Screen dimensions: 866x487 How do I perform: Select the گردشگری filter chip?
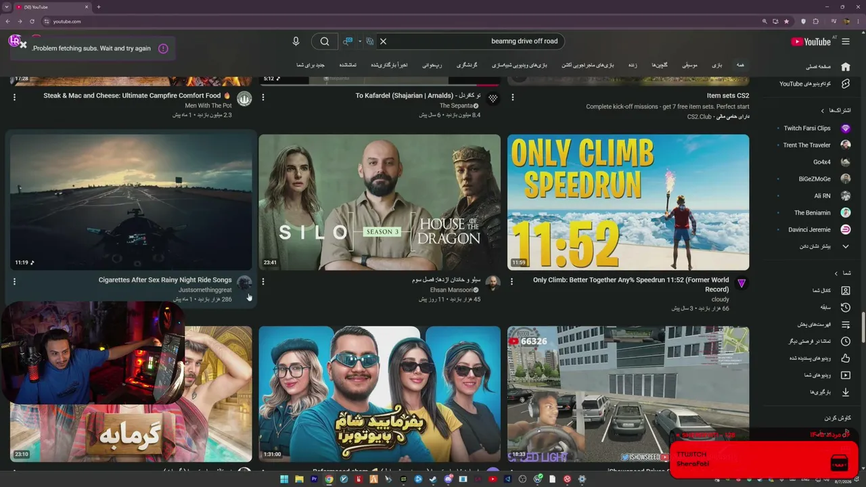click(467, 65)
